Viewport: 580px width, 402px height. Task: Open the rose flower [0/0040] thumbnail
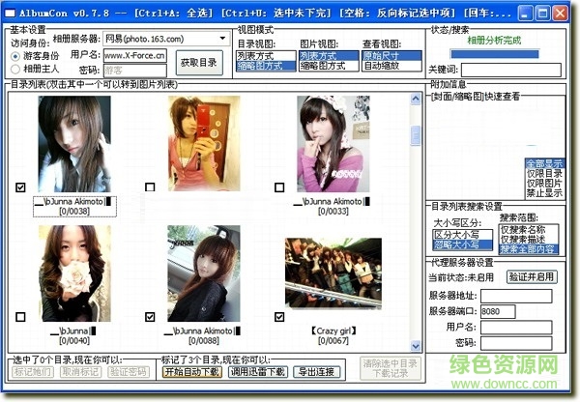pyautogui.click(x=74, y=273)
